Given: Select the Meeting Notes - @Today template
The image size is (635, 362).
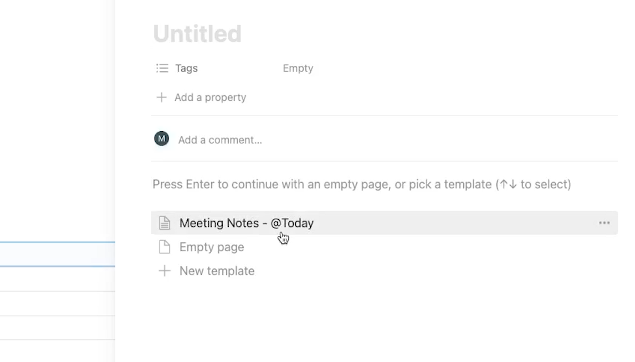Looking at the screenshot, I should pos(385,223).
